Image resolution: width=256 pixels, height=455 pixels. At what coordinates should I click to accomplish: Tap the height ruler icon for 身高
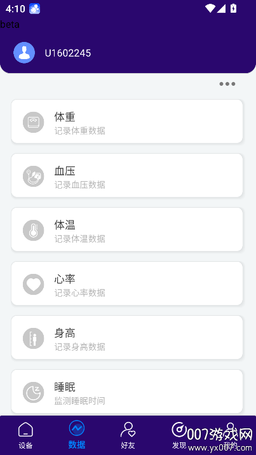tap(33, 338)
